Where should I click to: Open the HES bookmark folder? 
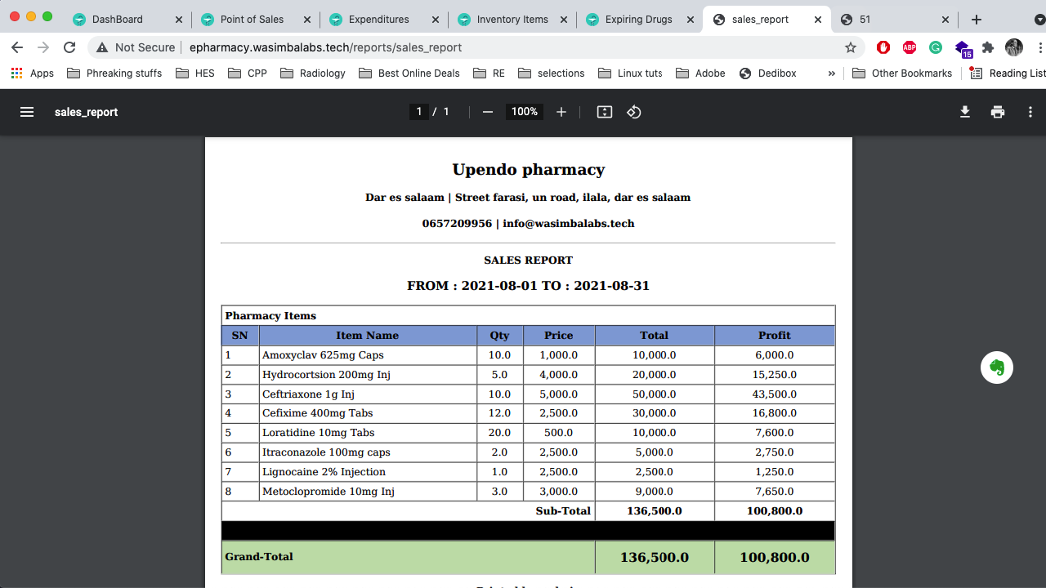click(x=194, y=73)
